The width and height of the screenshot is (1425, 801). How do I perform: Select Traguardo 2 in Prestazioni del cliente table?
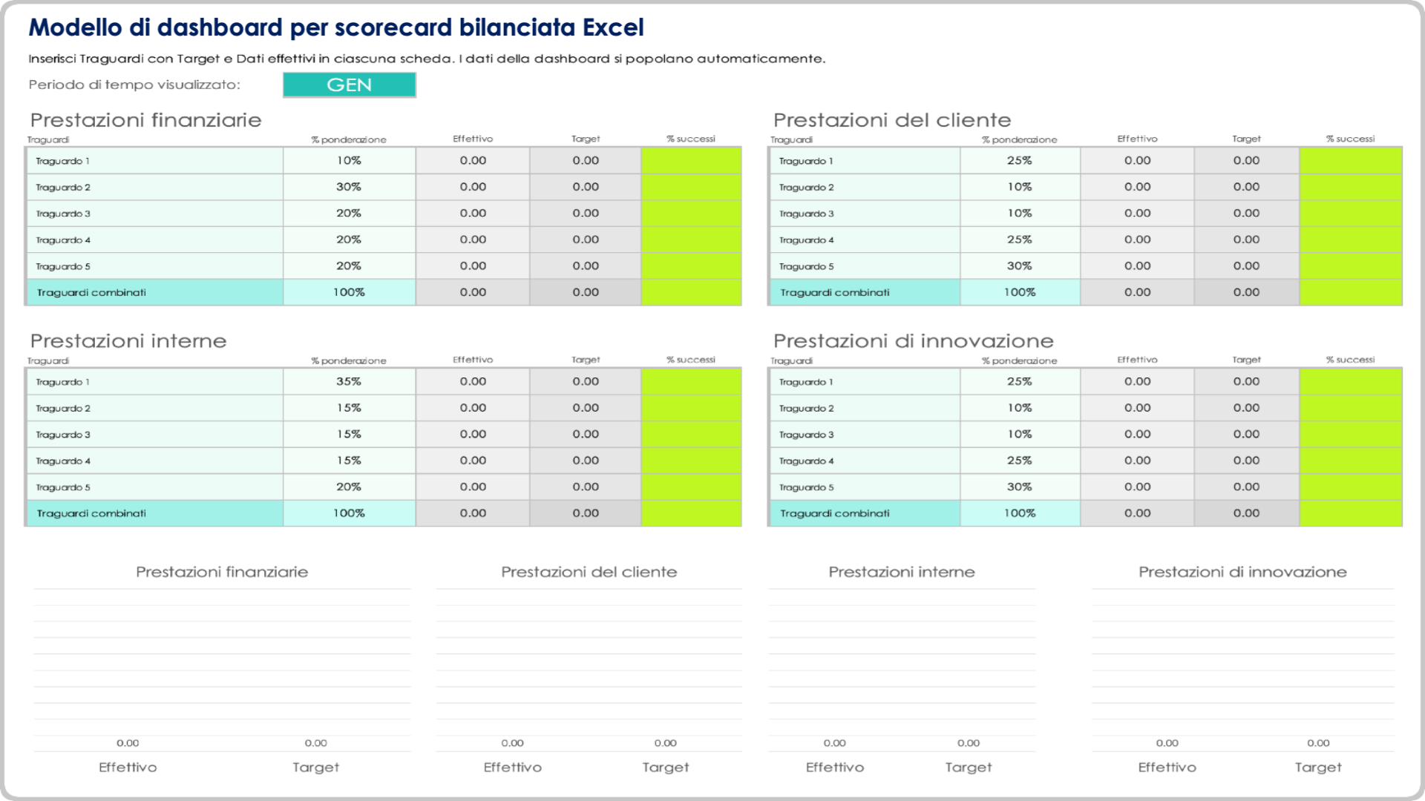[865, 187]
